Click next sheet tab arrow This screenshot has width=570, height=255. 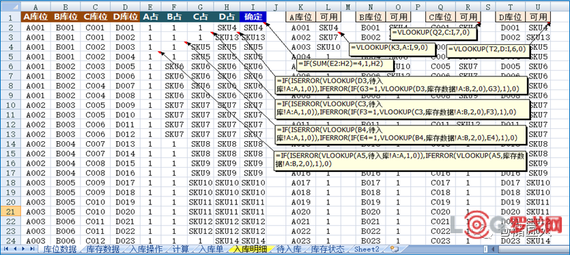[24, 249]
